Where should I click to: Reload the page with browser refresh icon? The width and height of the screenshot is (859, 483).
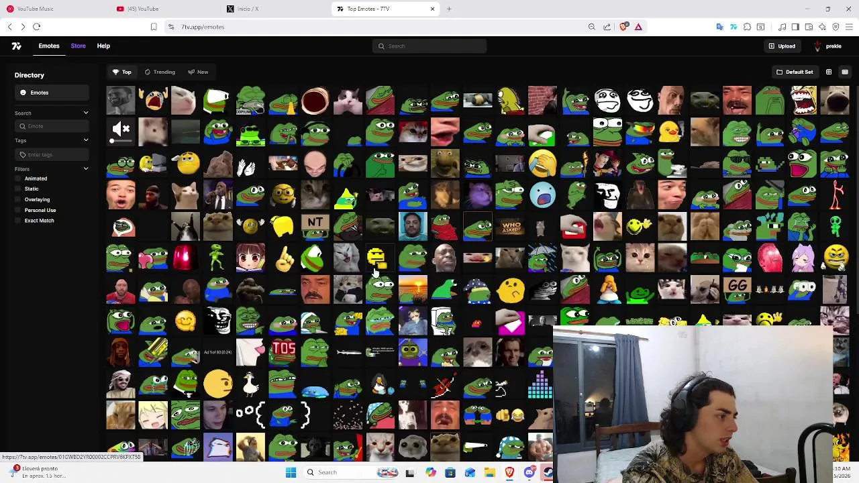click(36, 27)
